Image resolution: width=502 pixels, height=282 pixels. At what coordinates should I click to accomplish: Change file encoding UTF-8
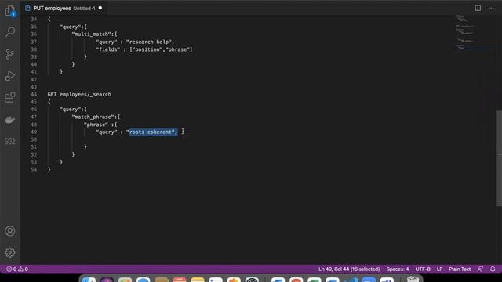pyautogui.click(x=423, y=269)
